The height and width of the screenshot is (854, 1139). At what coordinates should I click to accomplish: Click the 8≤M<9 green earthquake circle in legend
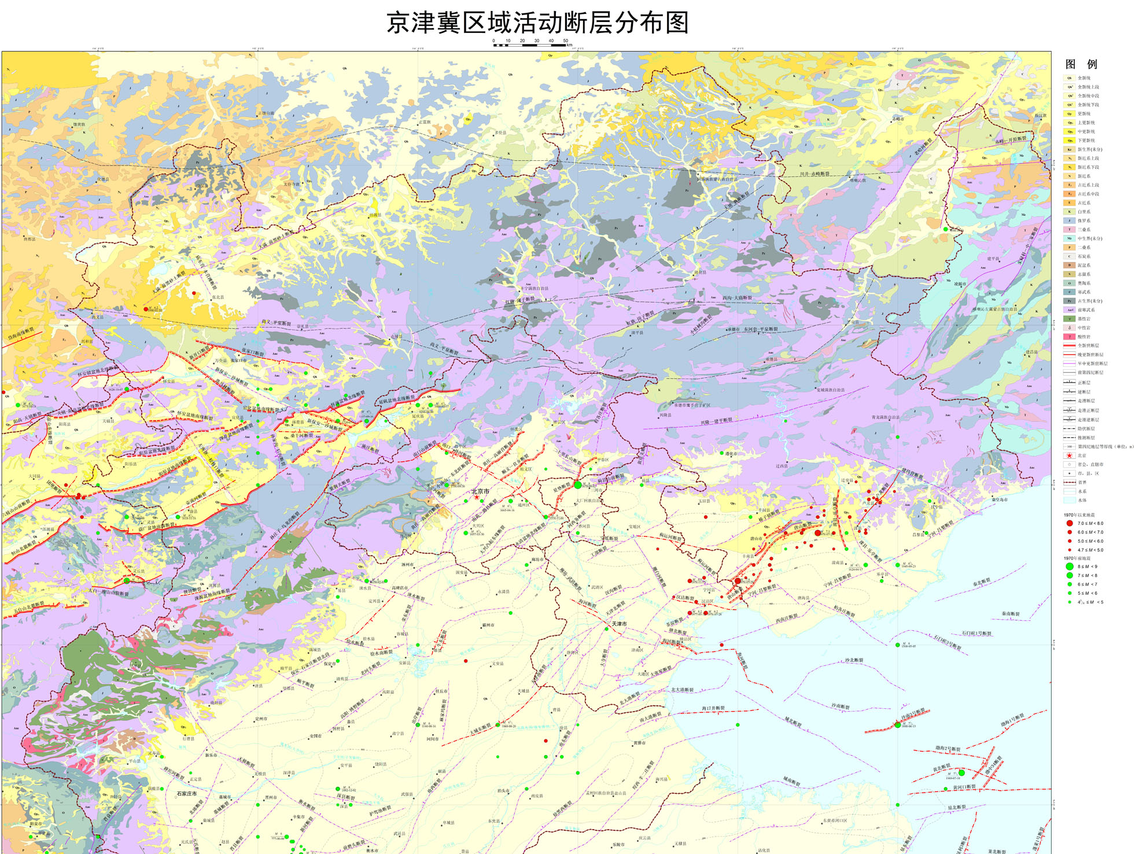[1070, 566]
